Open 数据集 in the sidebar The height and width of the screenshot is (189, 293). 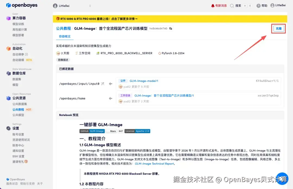17,79
